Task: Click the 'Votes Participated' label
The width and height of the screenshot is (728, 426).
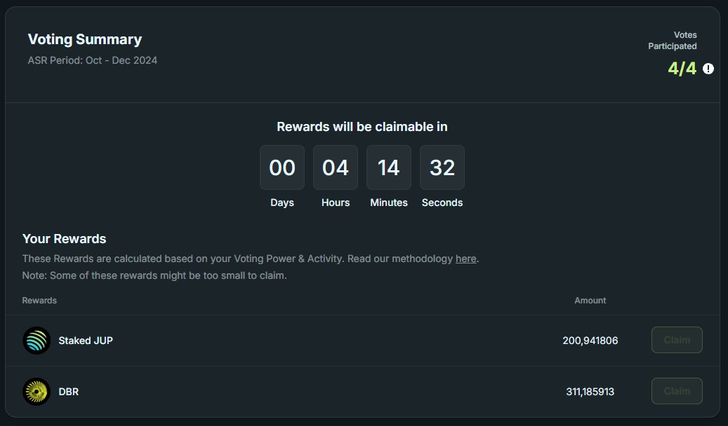Action: point(673,41)
